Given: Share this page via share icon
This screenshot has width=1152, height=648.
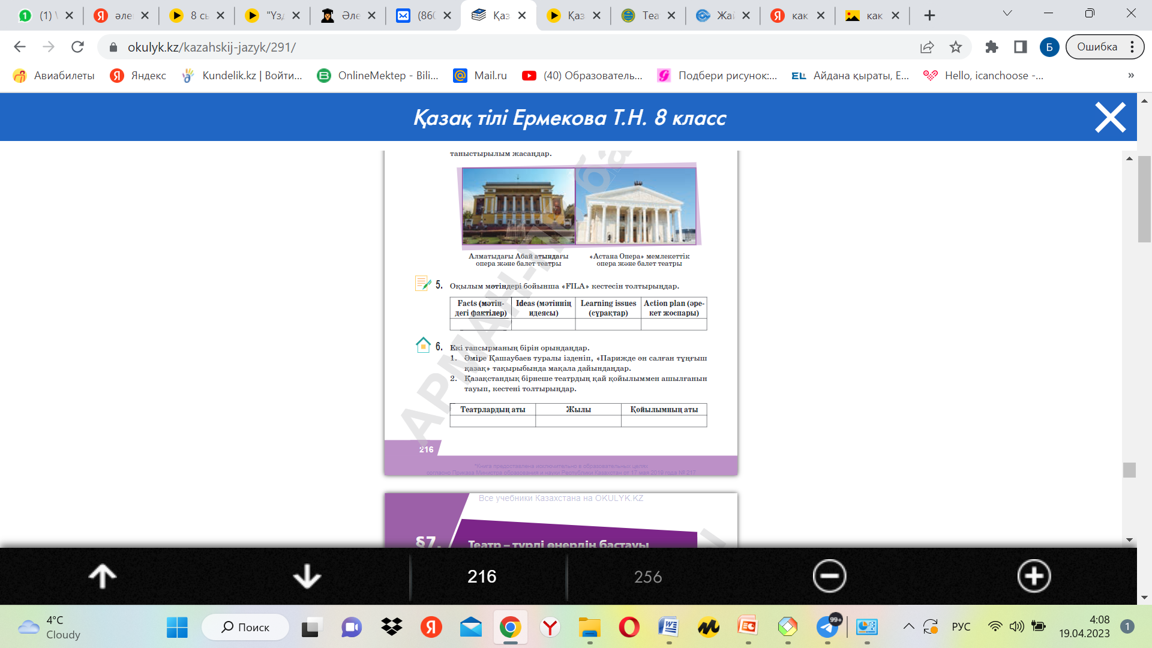Looking at the screenshot, I should 927,47.
